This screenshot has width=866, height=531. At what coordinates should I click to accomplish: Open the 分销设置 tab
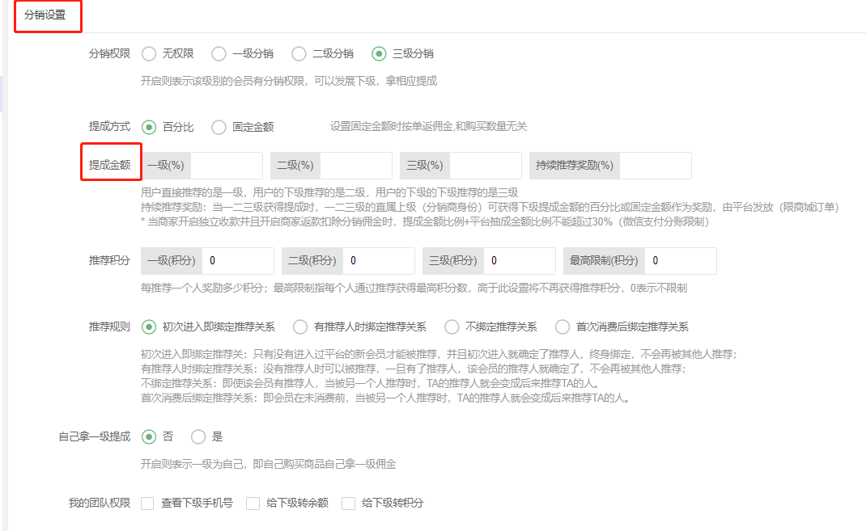point(47,15)
